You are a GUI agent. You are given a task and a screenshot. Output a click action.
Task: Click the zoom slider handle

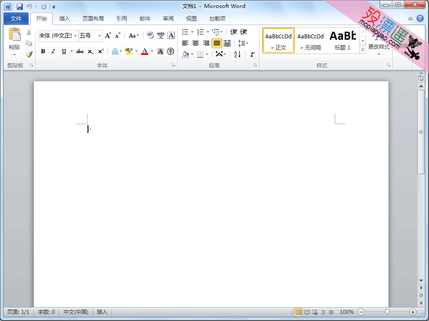pyautogui.click(x=387, y=312)
